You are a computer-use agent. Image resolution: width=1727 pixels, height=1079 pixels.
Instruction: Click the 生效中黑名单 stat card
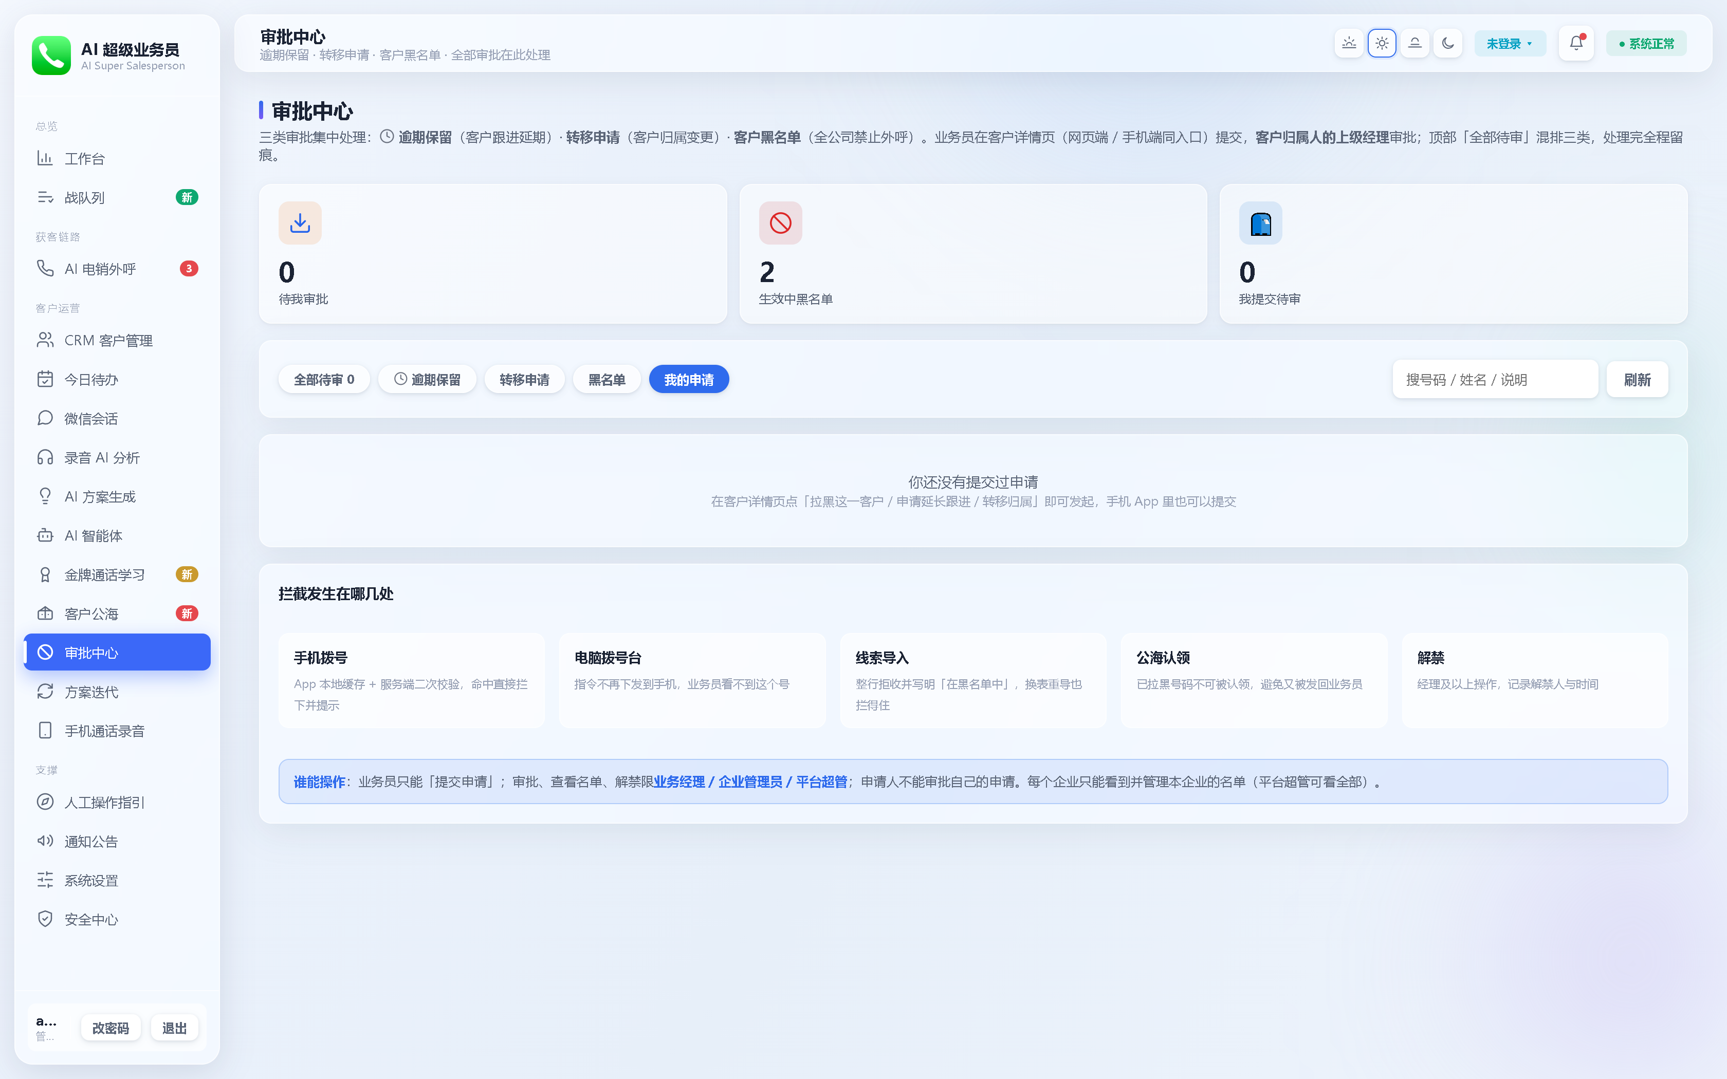pos(972,254)
